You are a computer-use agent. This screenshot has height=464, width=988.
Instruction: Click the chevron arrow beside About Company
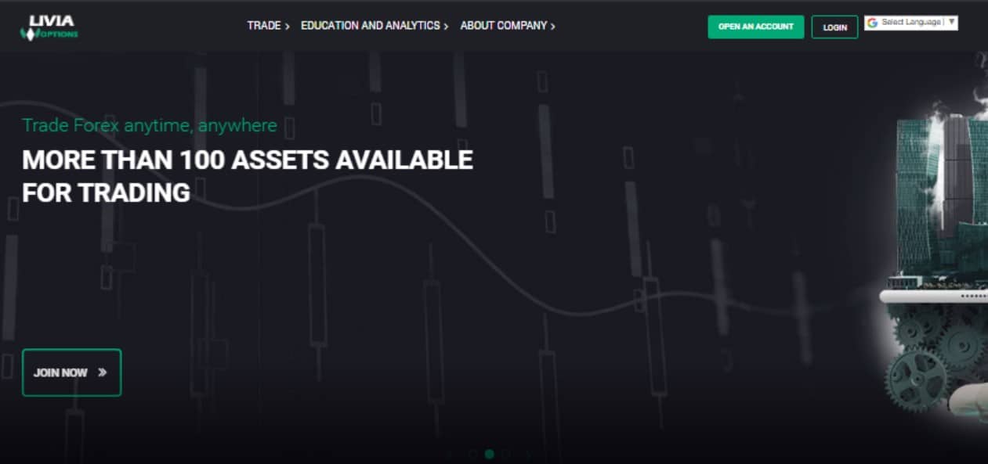[x=552, y=27]
